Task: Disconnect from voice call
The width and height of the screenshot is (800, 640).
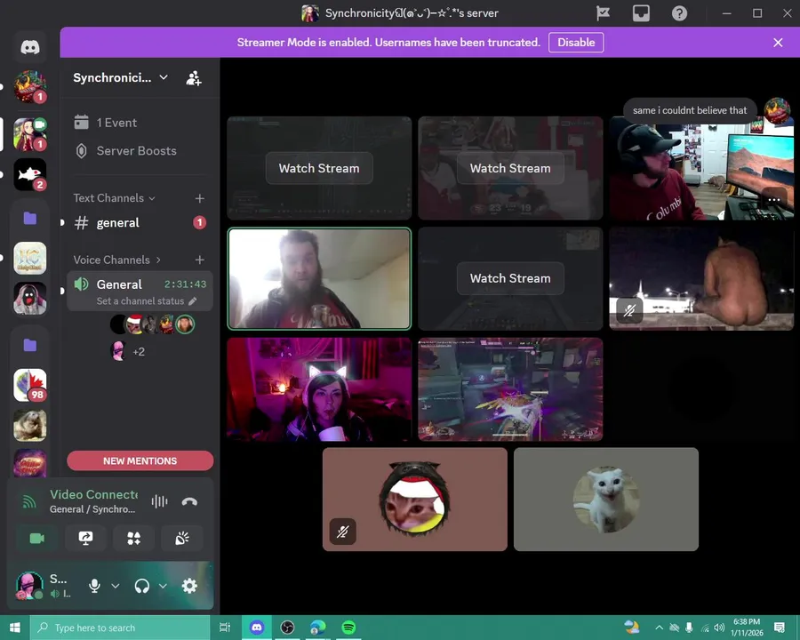Action: point(189,501)
